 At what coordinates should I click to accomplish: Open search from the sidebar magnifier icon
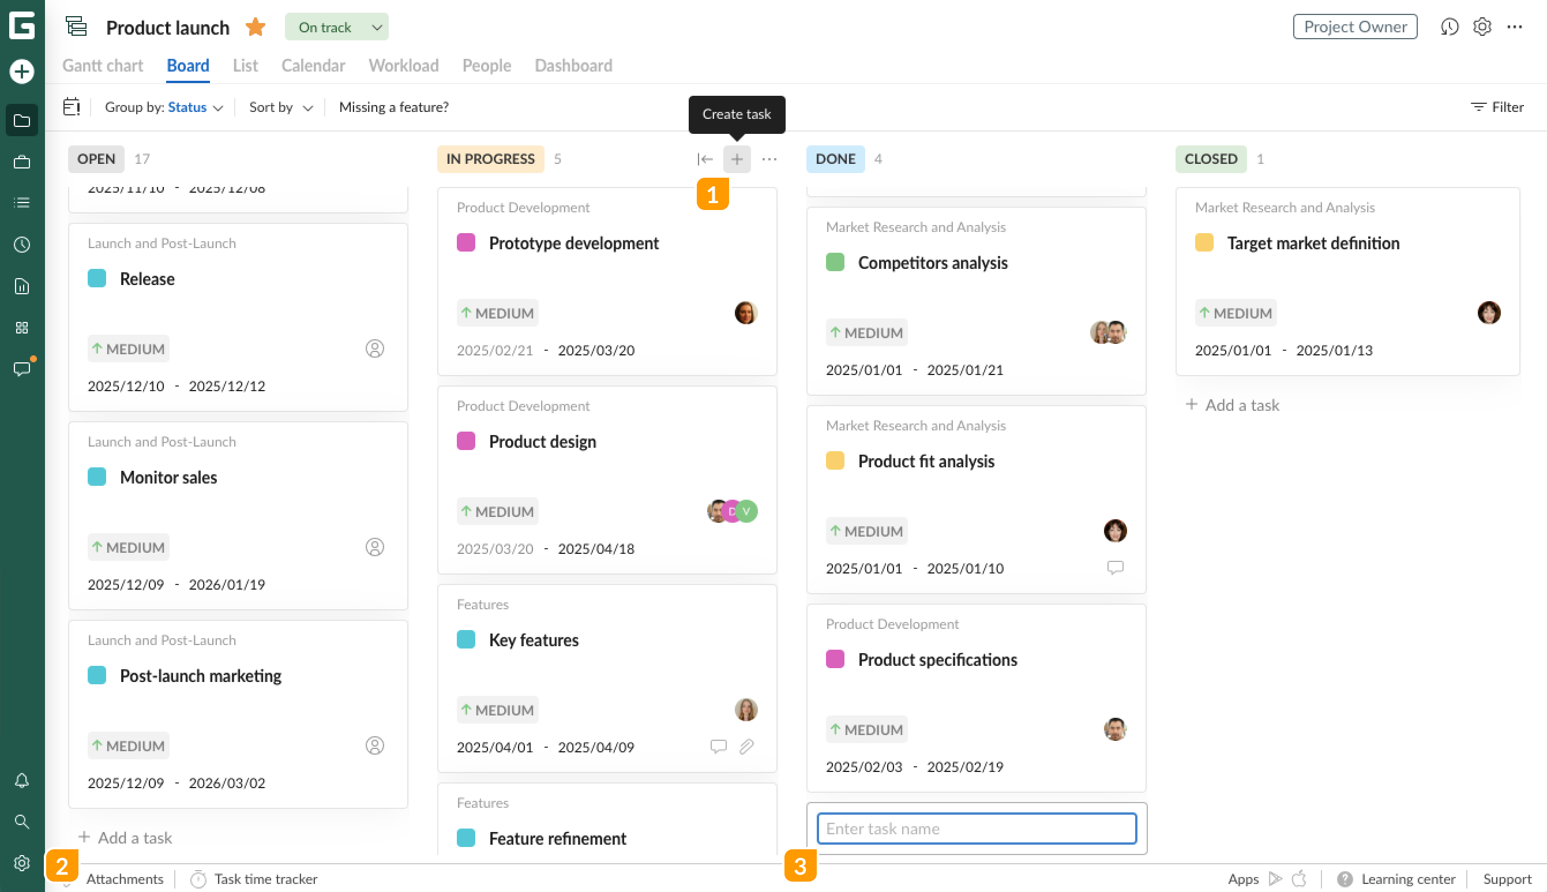22,822
